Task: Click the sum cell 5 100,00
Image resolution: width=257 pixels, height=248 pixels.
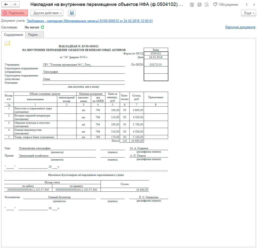Action: tap(137, 137)
